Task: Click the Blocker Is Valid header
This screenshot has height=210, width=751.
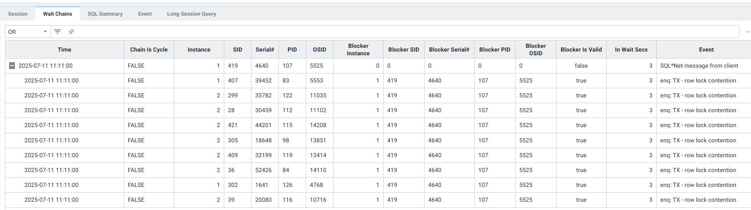Action: point(581,50)
